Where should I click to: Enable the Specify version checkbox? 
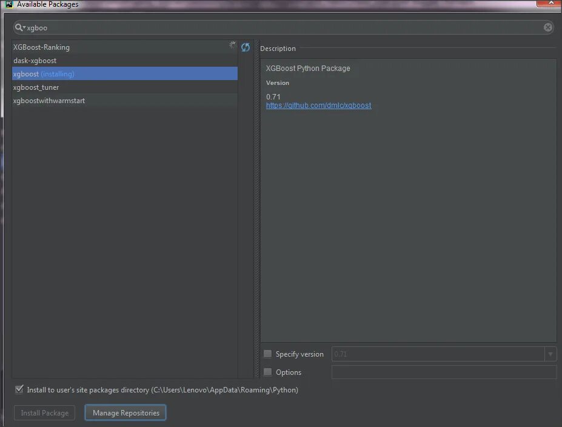click(x=268, y=354)
